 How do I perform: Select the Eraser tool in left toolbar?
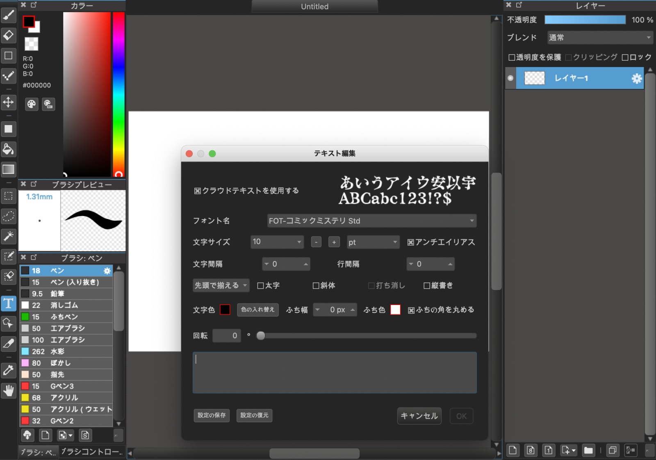(9, 35)
